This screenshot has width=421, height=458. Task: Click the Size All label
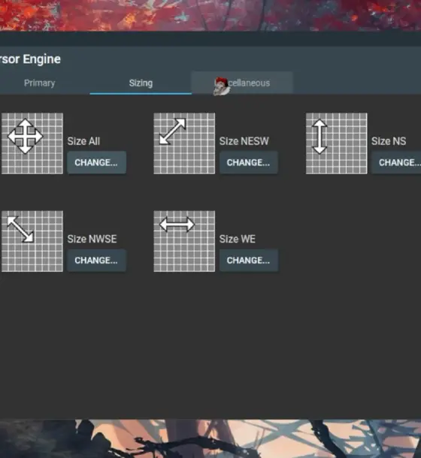[x=83, y=141]
